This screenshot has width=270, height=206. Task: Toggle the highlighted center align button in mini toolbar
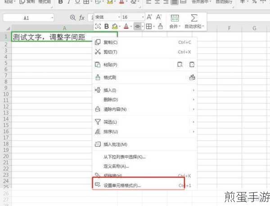137,27
